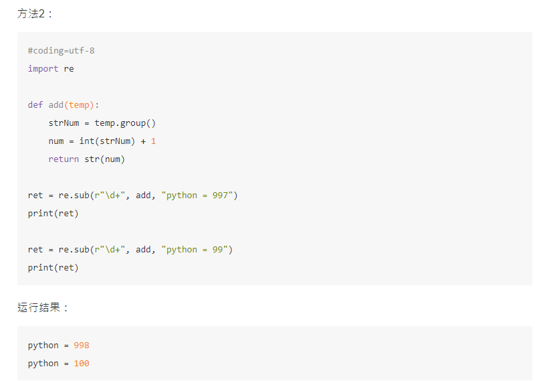Viewport: 535px width, 381px height.
Task: Click the temp parameter in add(temp)
Action: pos(79,105)
